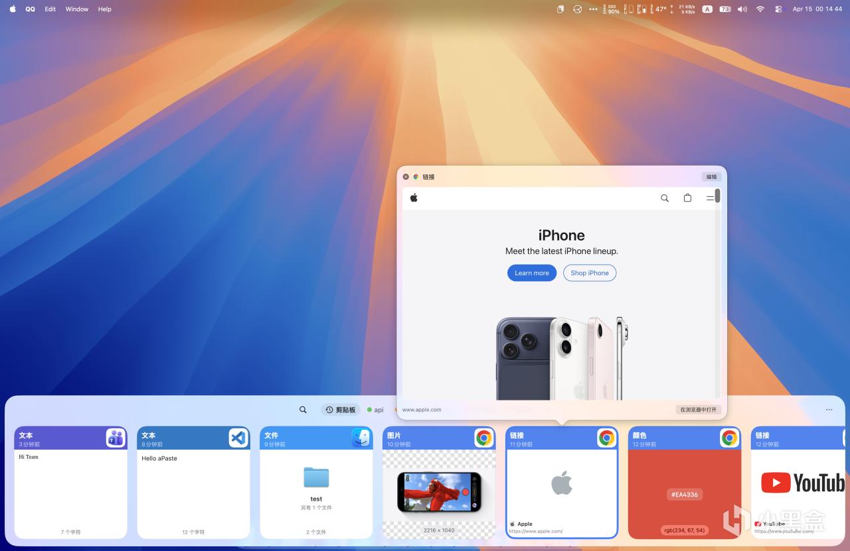The image size is (850, 551).
Task: Click the Chrome icon on the 图片 card
Action: [x=484, y=438]
